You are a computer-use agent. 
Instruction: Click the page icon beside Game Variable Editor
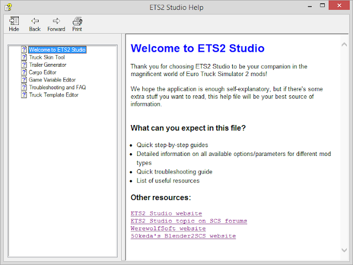coord(24,80)
